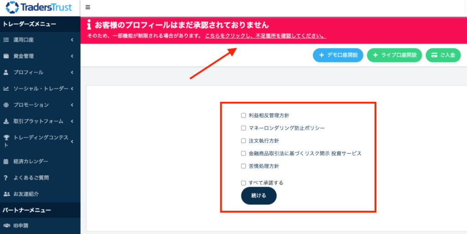467x234 pixels.
Task: Open the IB申請 menu item
Action: pyautogui.click(x=21, y=225)
